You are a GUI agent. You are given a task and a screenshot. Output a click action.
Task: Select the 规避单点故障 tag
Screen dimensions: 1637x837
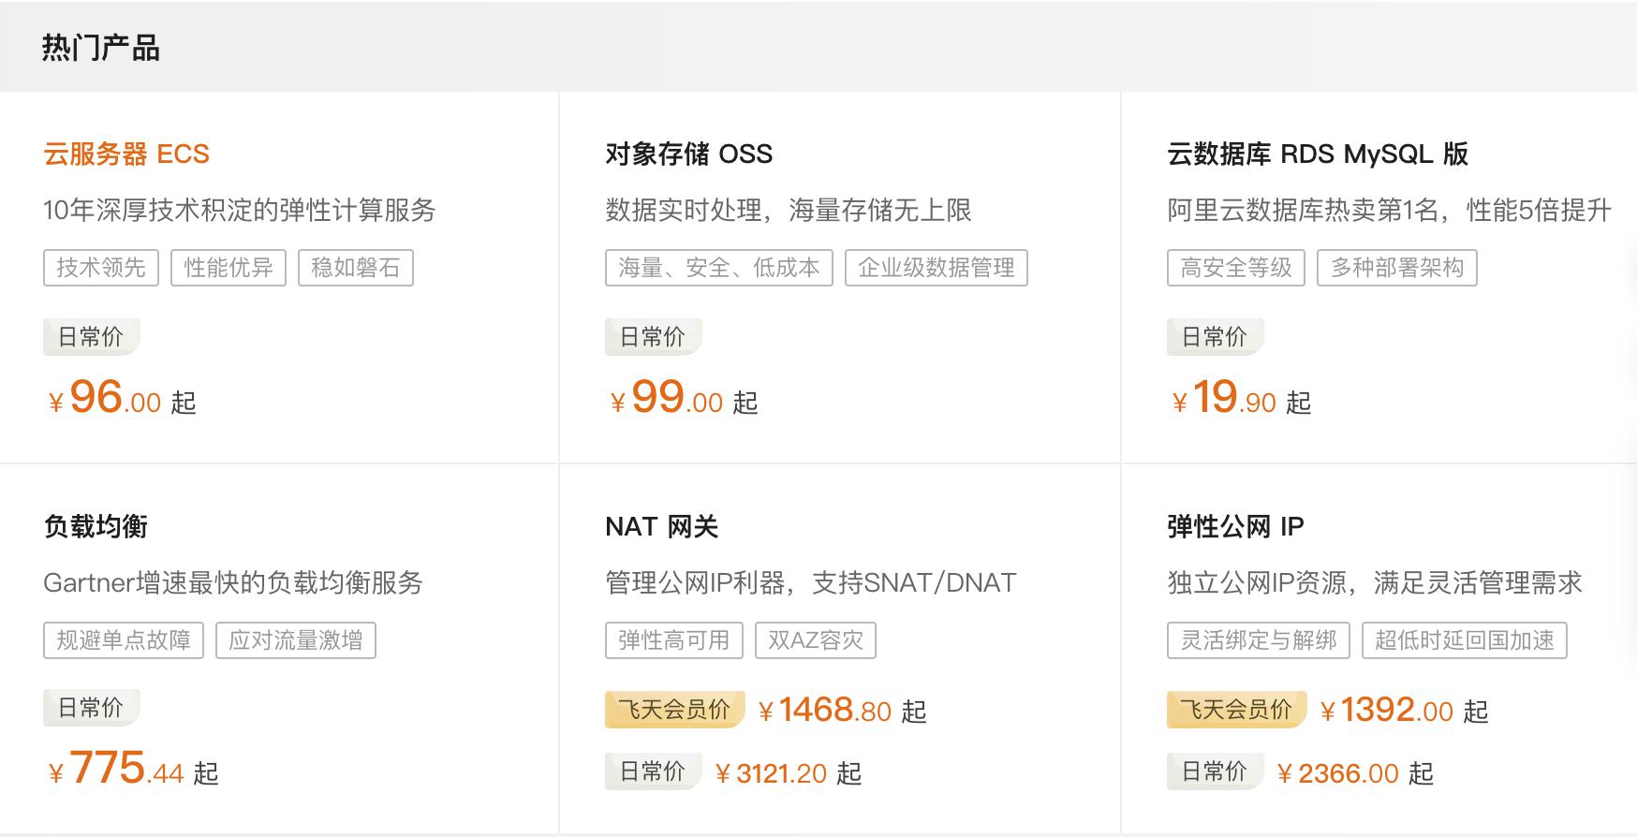click(x=124, y=640)
